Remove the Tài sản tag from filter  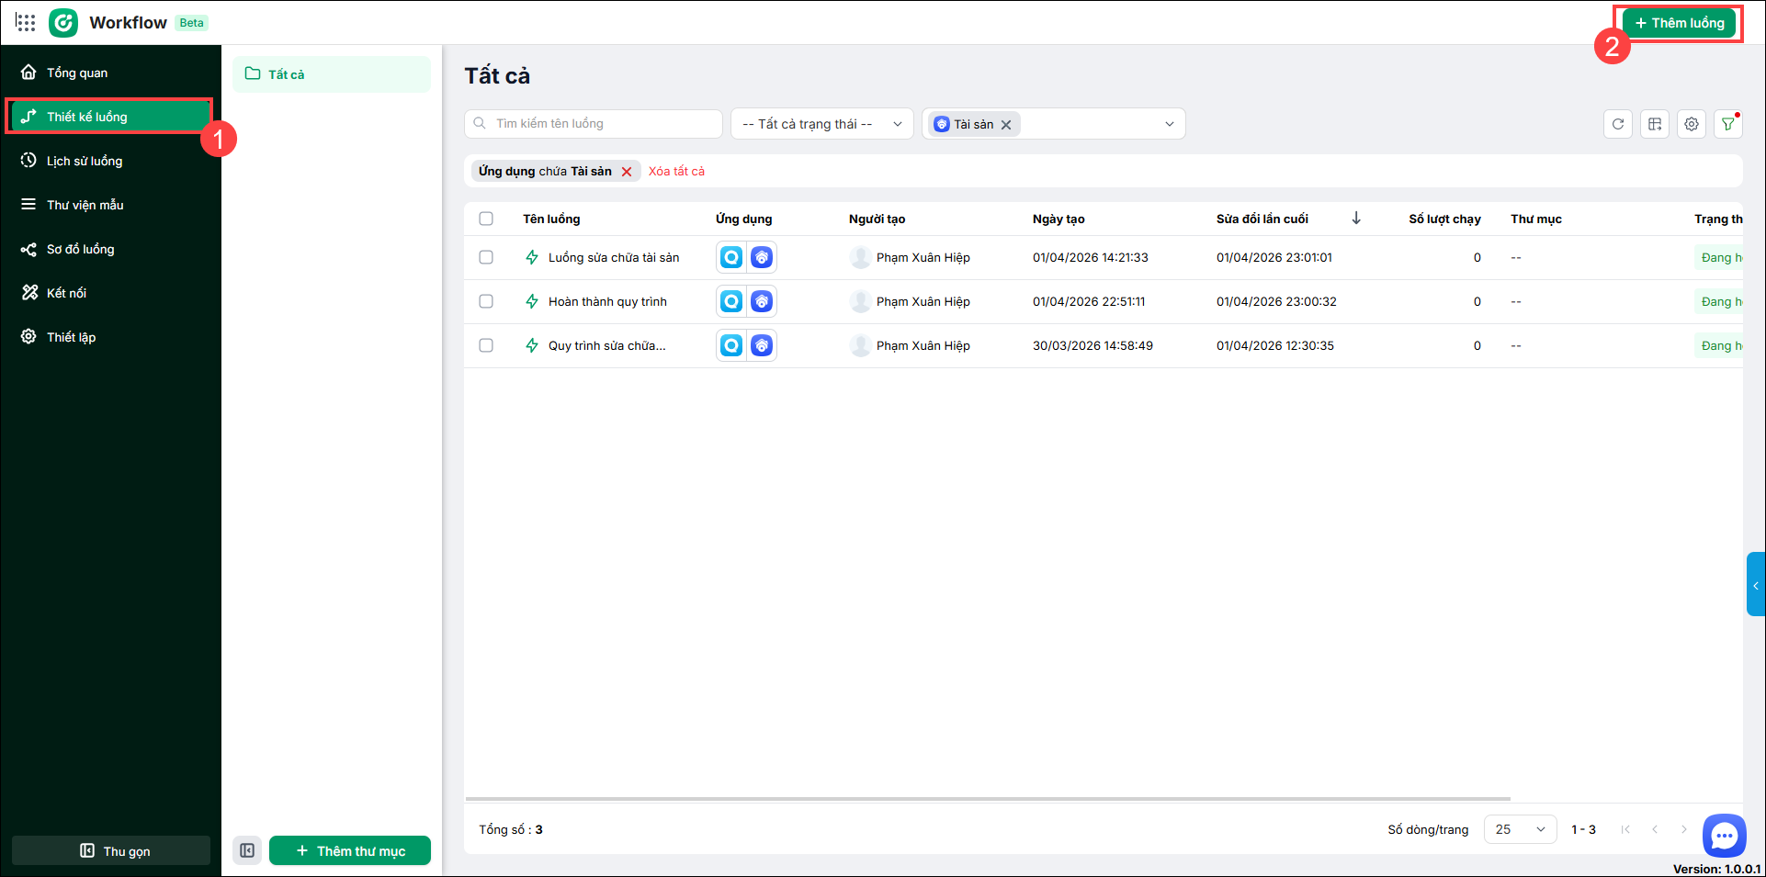[x=1006, y=125]
